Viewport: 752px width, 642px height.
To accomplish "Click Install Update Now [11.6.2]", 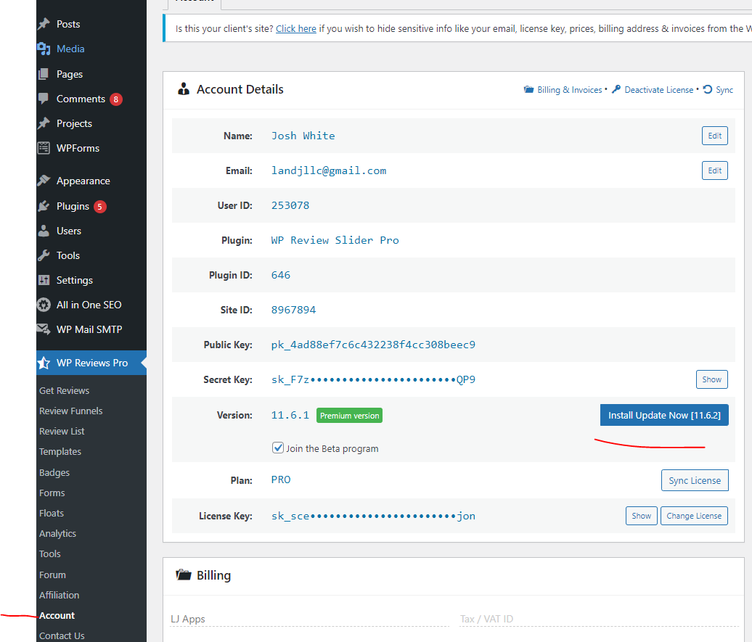I will point(664,415).
